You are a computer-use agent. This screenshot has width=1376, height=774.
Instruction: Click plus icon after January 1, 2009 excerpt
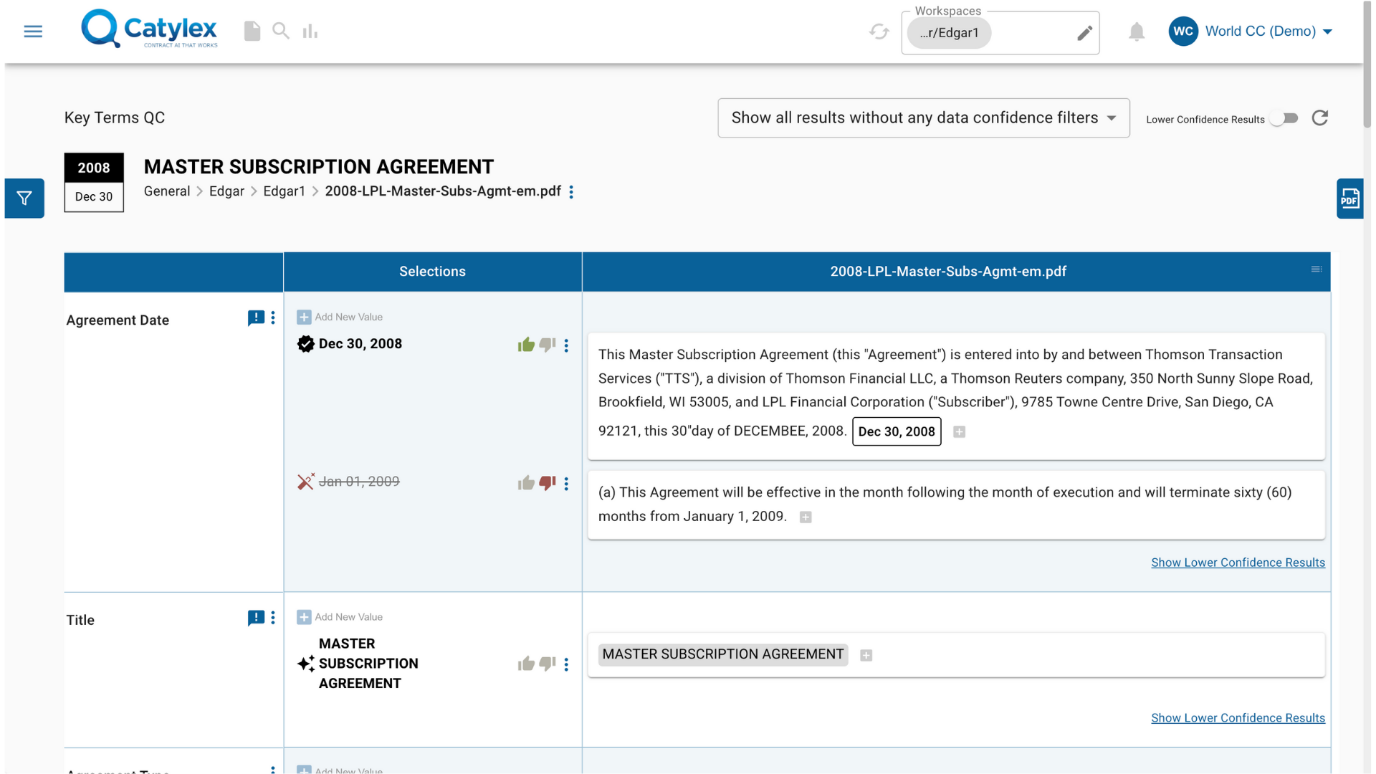pos(806,517)
